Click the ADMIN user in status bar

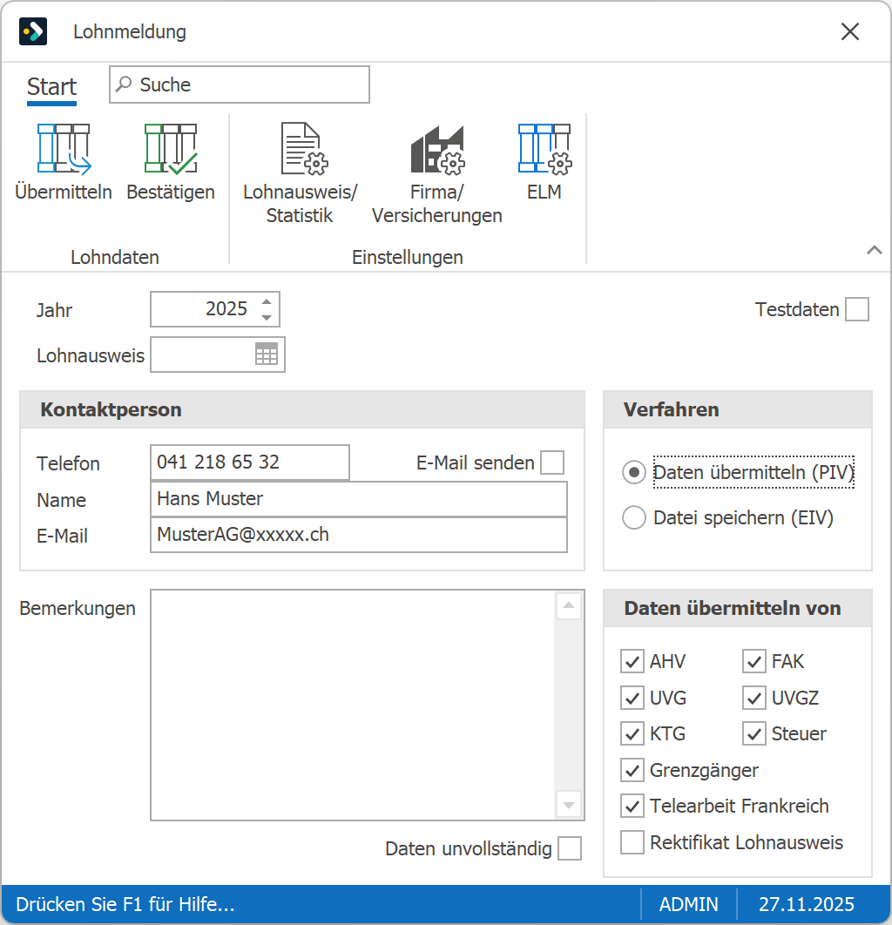pyautogui.click(x=688, y=904)
